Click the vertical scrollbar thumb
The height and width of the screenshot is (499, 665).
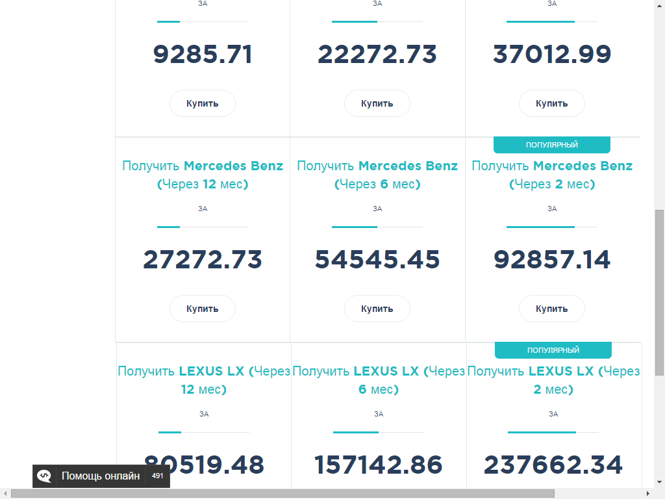(660, 292)
